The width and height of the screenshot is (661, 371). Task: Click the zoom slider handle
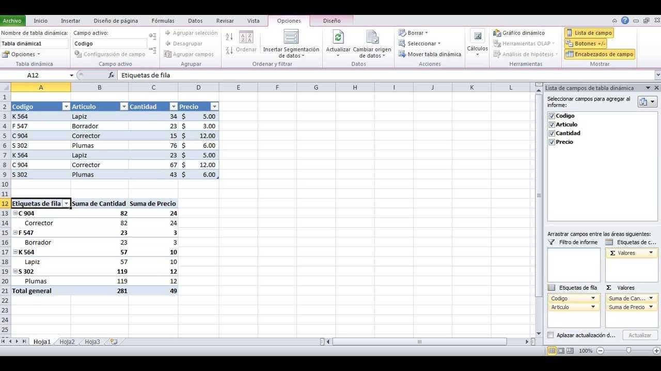628,350
